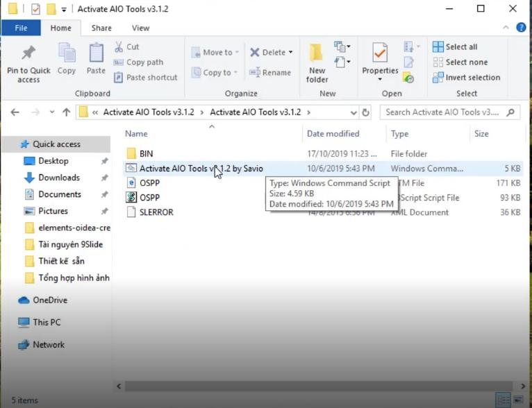Open recent locations dropdown

pyautogui.click(x=52, y=112)
